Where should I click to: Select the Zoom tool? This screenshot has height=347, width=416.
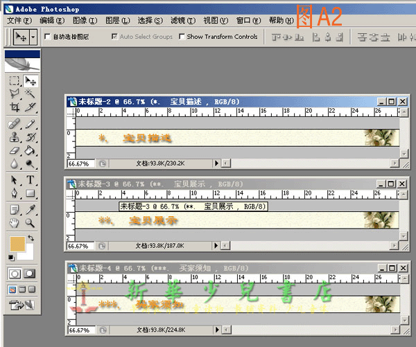point(30,223)
